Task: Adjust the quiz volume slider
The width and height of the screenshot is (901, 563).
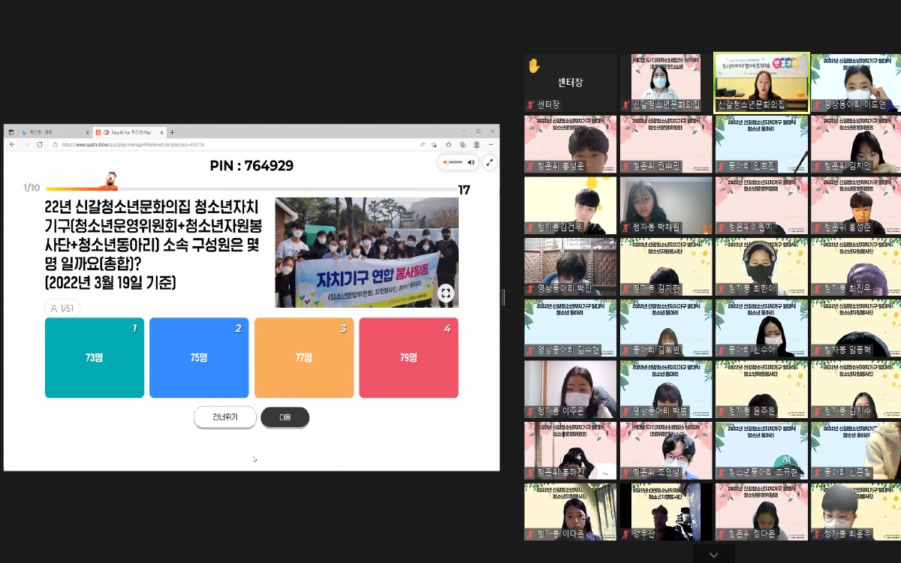Action: coord(453,162)
